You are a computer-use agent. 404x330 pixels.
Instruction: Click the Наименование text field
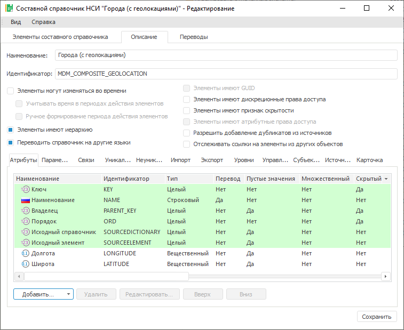pos(226,55)
